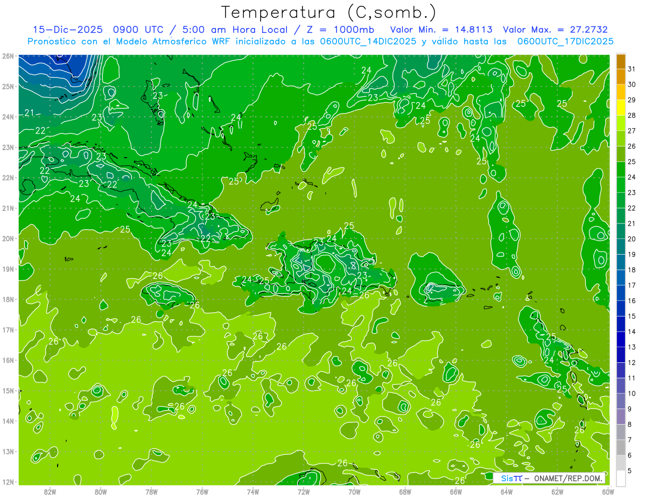Image resolution: width=646 pixels, height=499 pixels.
Task: Click the longitude axis label "68W"
Action: 405,491
